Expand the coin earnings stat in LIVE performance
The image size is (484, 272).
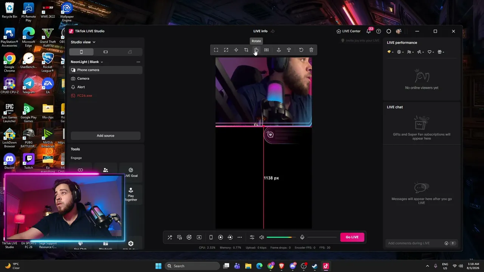click(400, 52)
